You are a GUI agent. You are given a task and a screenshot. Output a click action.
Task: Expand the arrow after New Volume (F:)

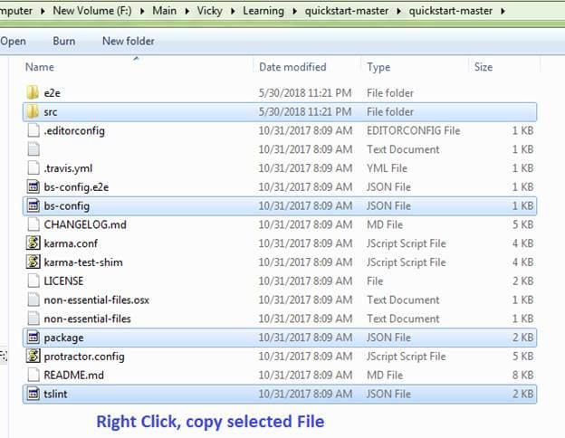click(142, 11)
